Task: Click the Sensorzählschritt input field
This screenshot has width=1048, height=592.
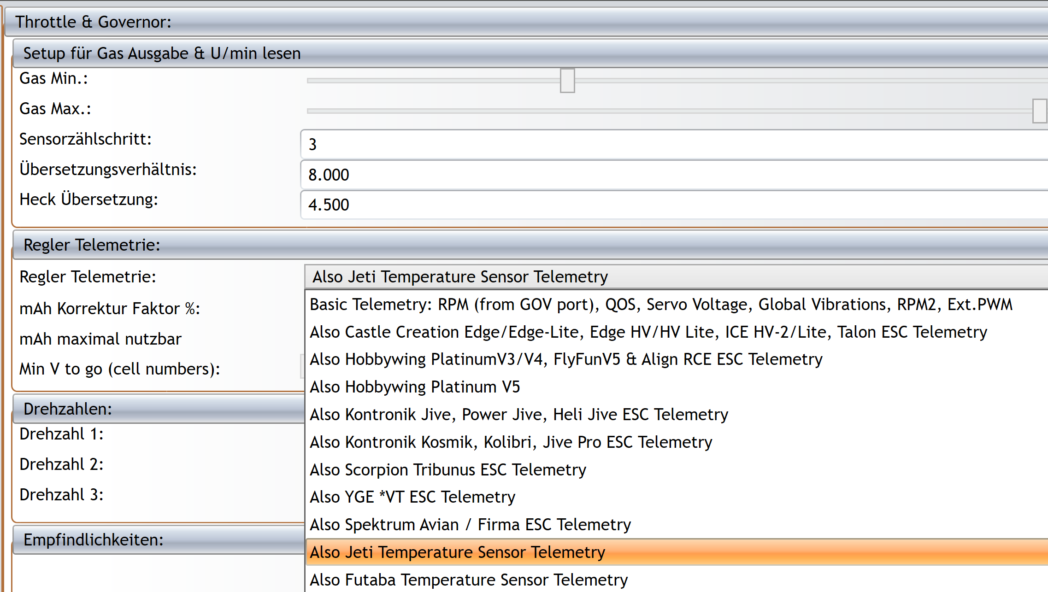Action: (x=673, y=145)
